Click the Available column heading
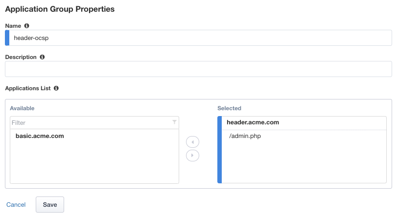Screen dimensions: 397x216 click(22, 108)
